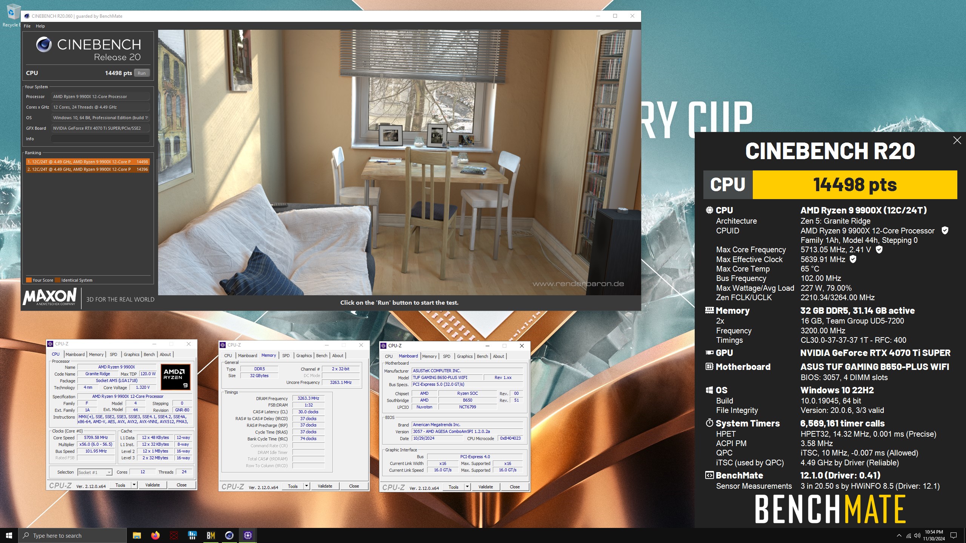Click the Cinebench sphere logo in the left panel

click(x=44, y=44)
